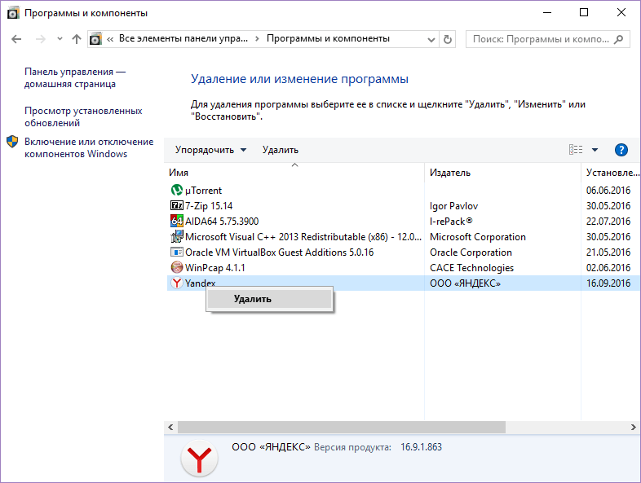Click the shield icon next to Windows components
Viewport: 641px width, 483px height.
12,142
